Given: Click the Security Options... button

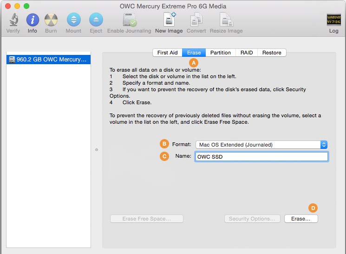Looking at the screenshot, I should 252,219.
